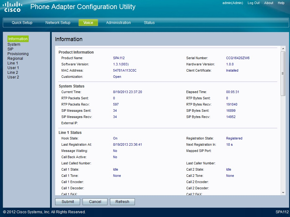
Task: Open the About link
Action: coord(269,3)
